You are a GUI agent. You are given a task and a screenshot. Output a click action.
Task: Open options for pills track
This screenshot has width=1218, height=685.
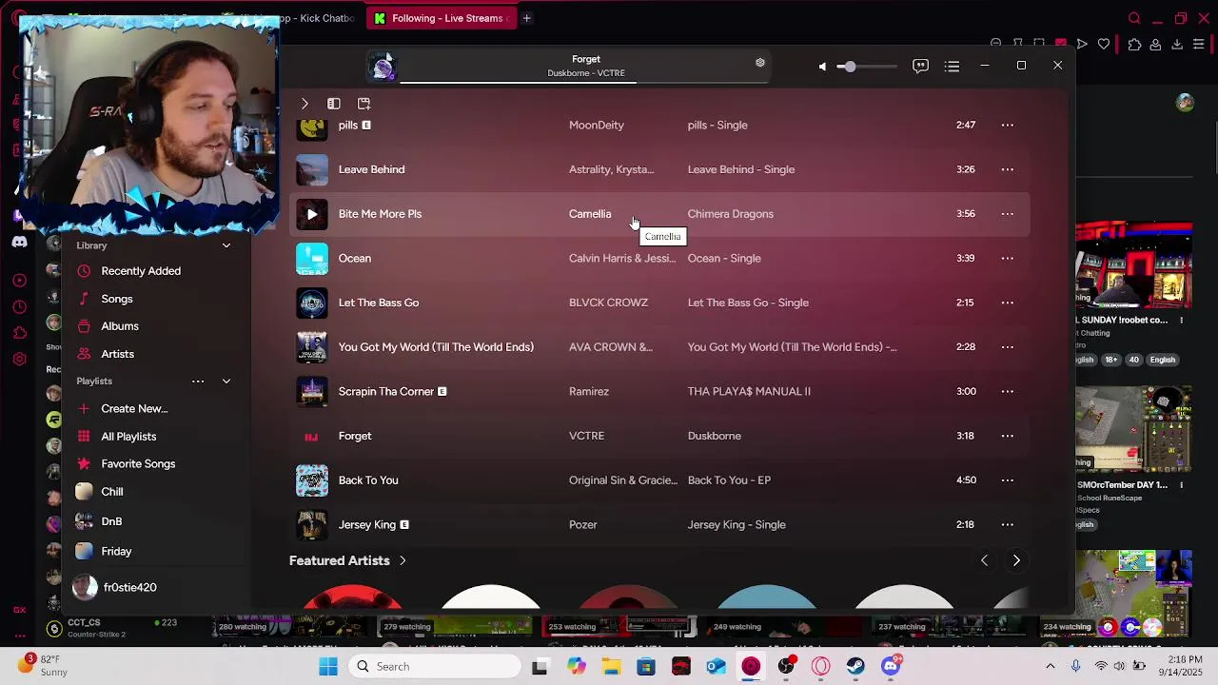coord(1007,125)
